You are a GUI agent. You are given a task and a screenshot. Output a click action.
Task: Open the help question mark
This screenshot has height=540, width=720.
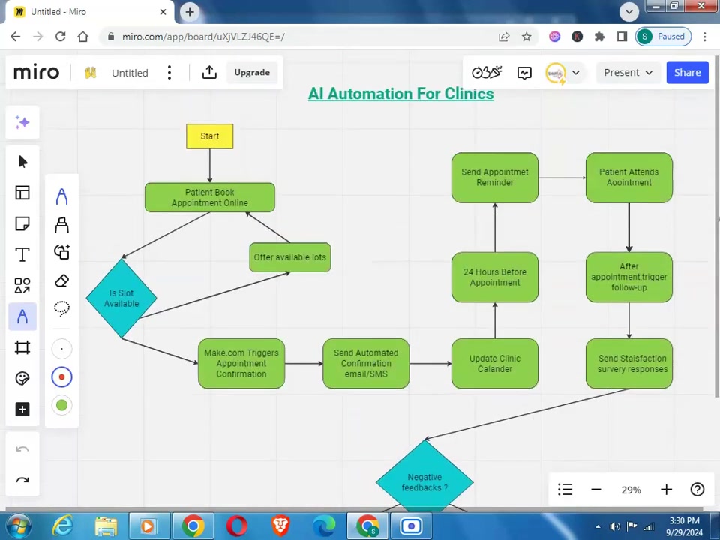[x=697, y=490]
